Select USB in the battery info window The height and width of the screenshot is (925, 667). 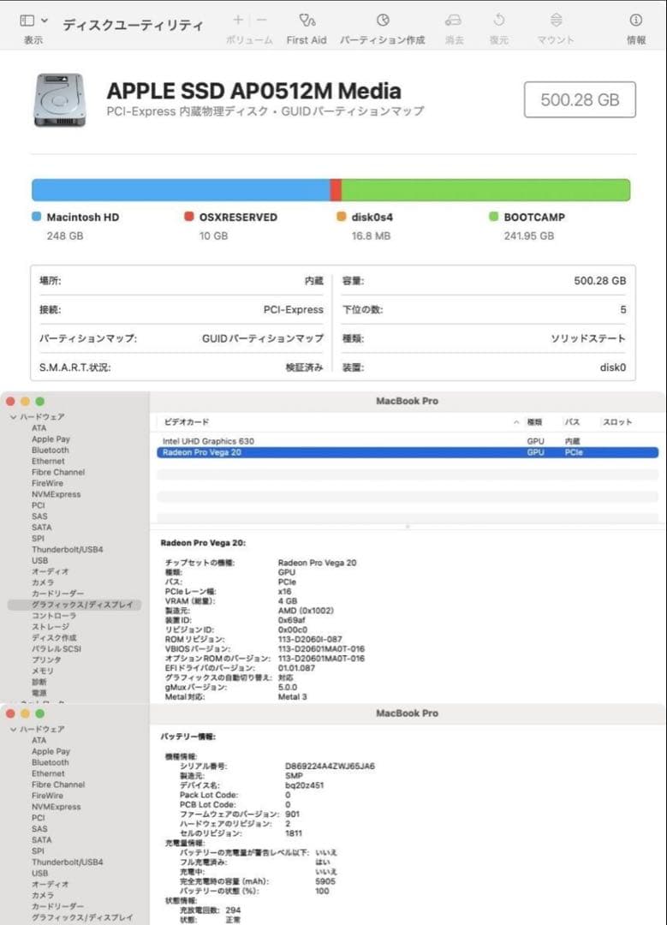(40, 873)
